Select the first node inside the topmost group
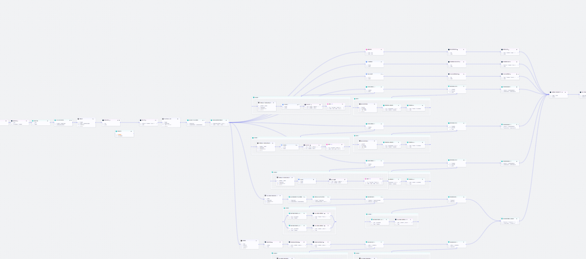The width and height of the screenshot is (586, 259). (x=266, y=106)
